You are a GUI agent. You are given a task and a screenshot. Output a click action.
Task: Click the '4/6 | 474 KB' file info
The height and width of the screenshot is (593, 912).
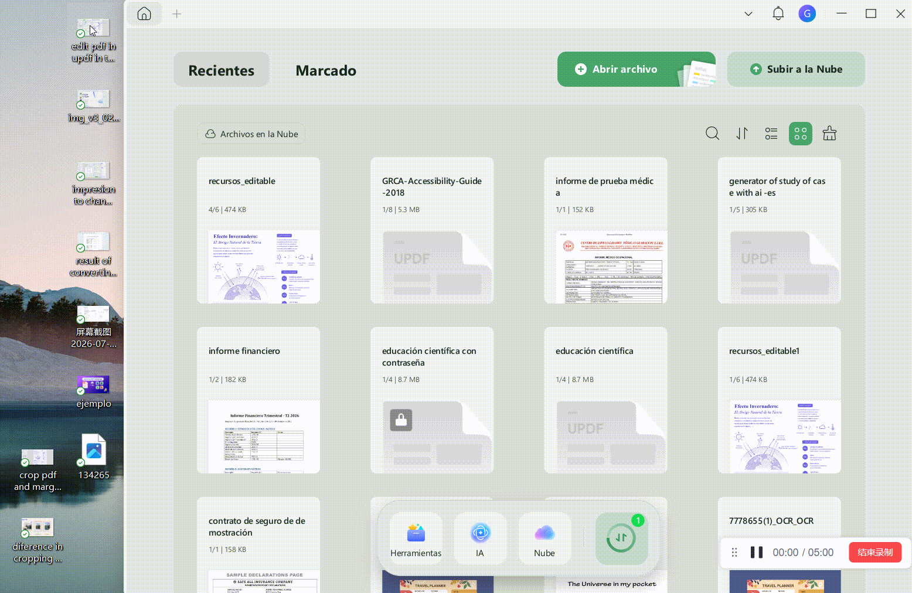(227, 210)
